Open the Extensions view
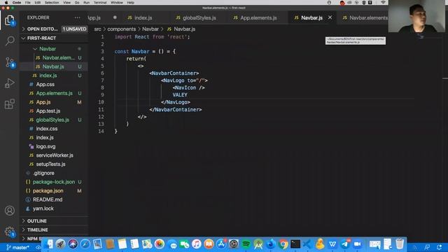Viewport: 448px width, 252px height. [x=10, y=104]
